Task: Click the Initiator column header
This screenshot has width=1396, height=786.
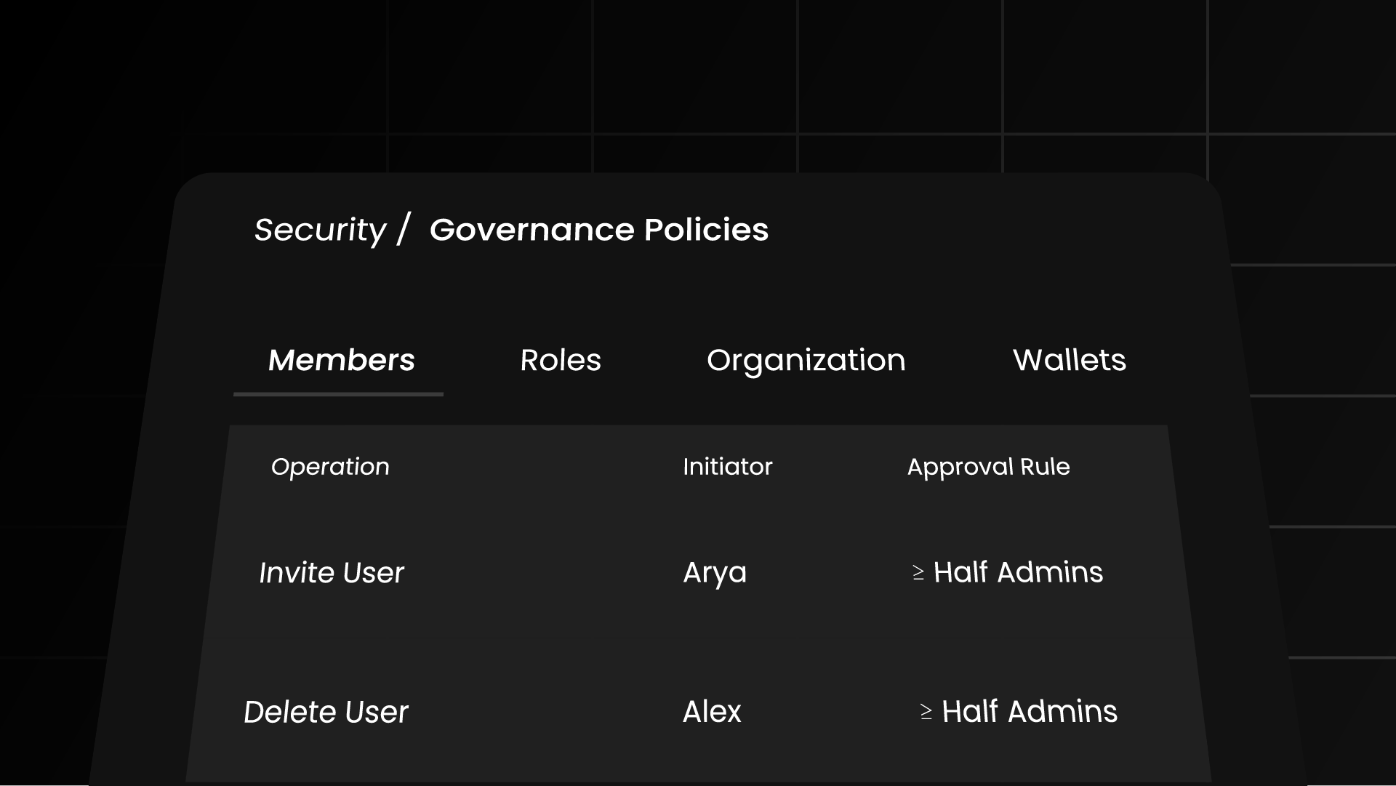Action: tap(727, 467)
